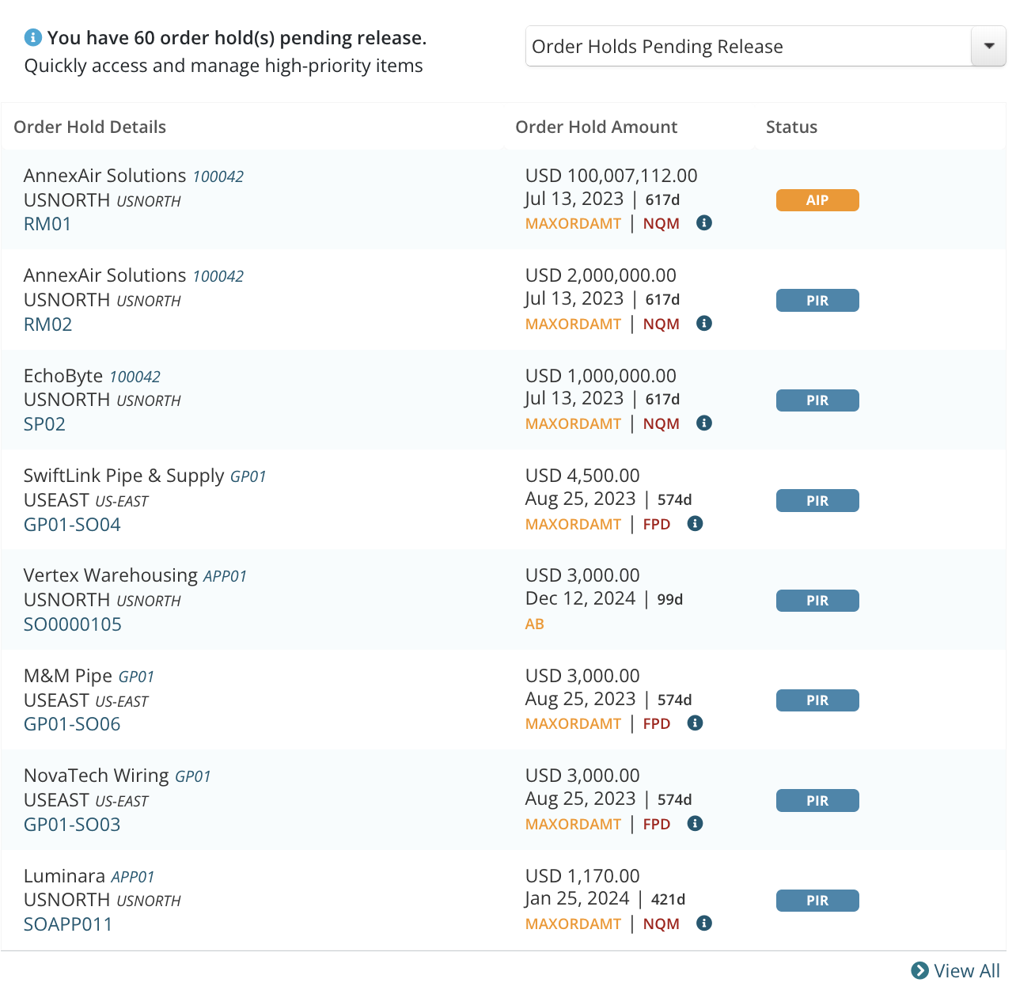This screenshot has height=994, width=1016.
Task: Click the Order Holds Pending Release combo box
Action: [x=765, y=46]
